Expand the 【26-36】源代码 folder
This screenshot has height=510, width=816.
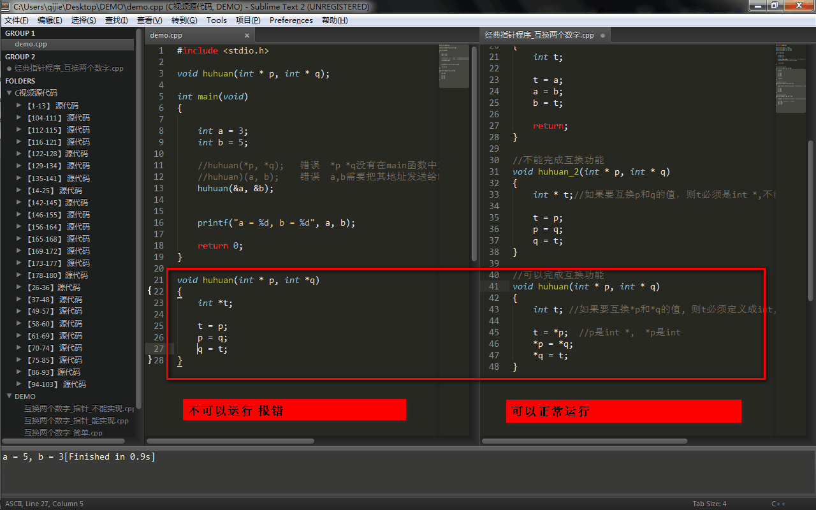(x=20, y=287)
